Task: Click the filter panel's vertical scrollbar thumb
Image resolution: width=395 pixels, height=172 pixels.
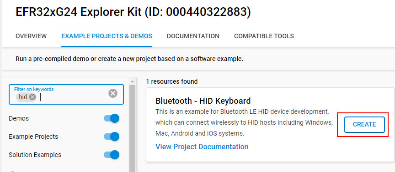Action: 132,128
